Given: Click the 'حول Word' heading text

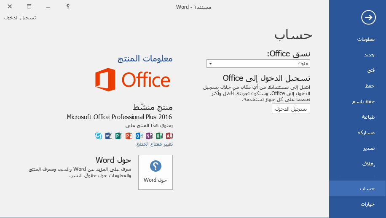Looking at the screenshot, I should tap(113, 160).
